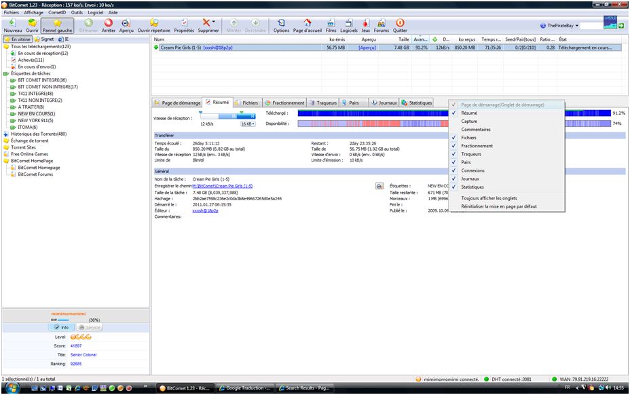
Task: Switch to the Traqueurs detail tab
Action: pyautogui.click(x=323, y=103)
